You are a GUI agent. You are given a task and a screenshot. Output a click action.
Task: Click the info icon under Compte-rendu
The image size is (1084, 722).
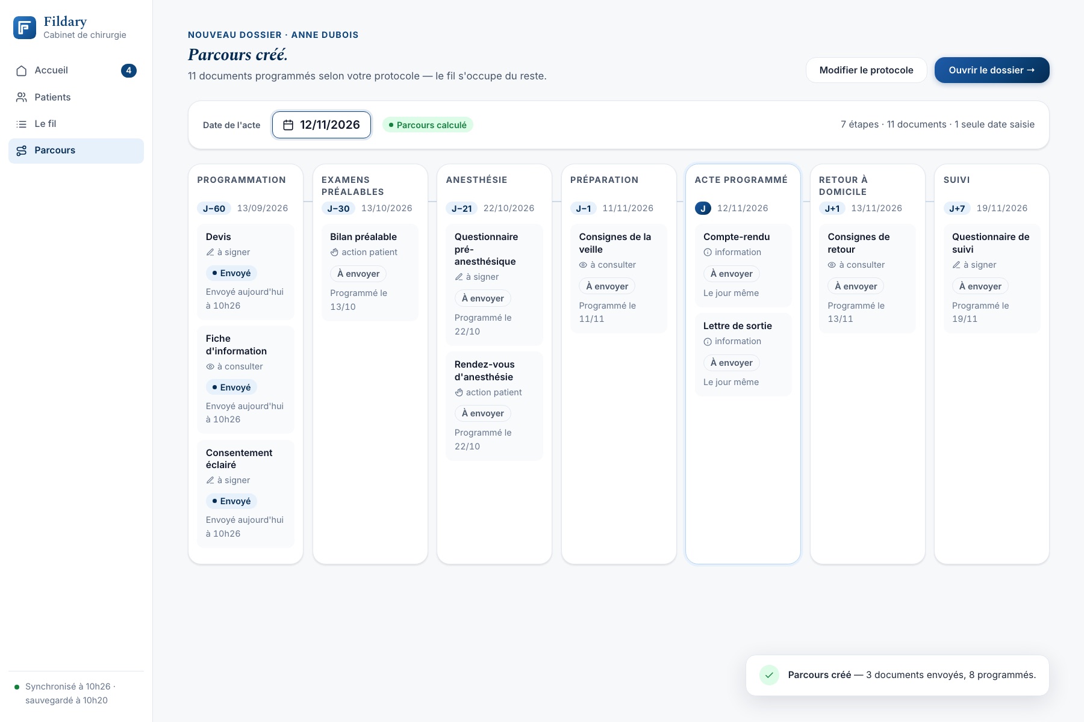[708, 253]
